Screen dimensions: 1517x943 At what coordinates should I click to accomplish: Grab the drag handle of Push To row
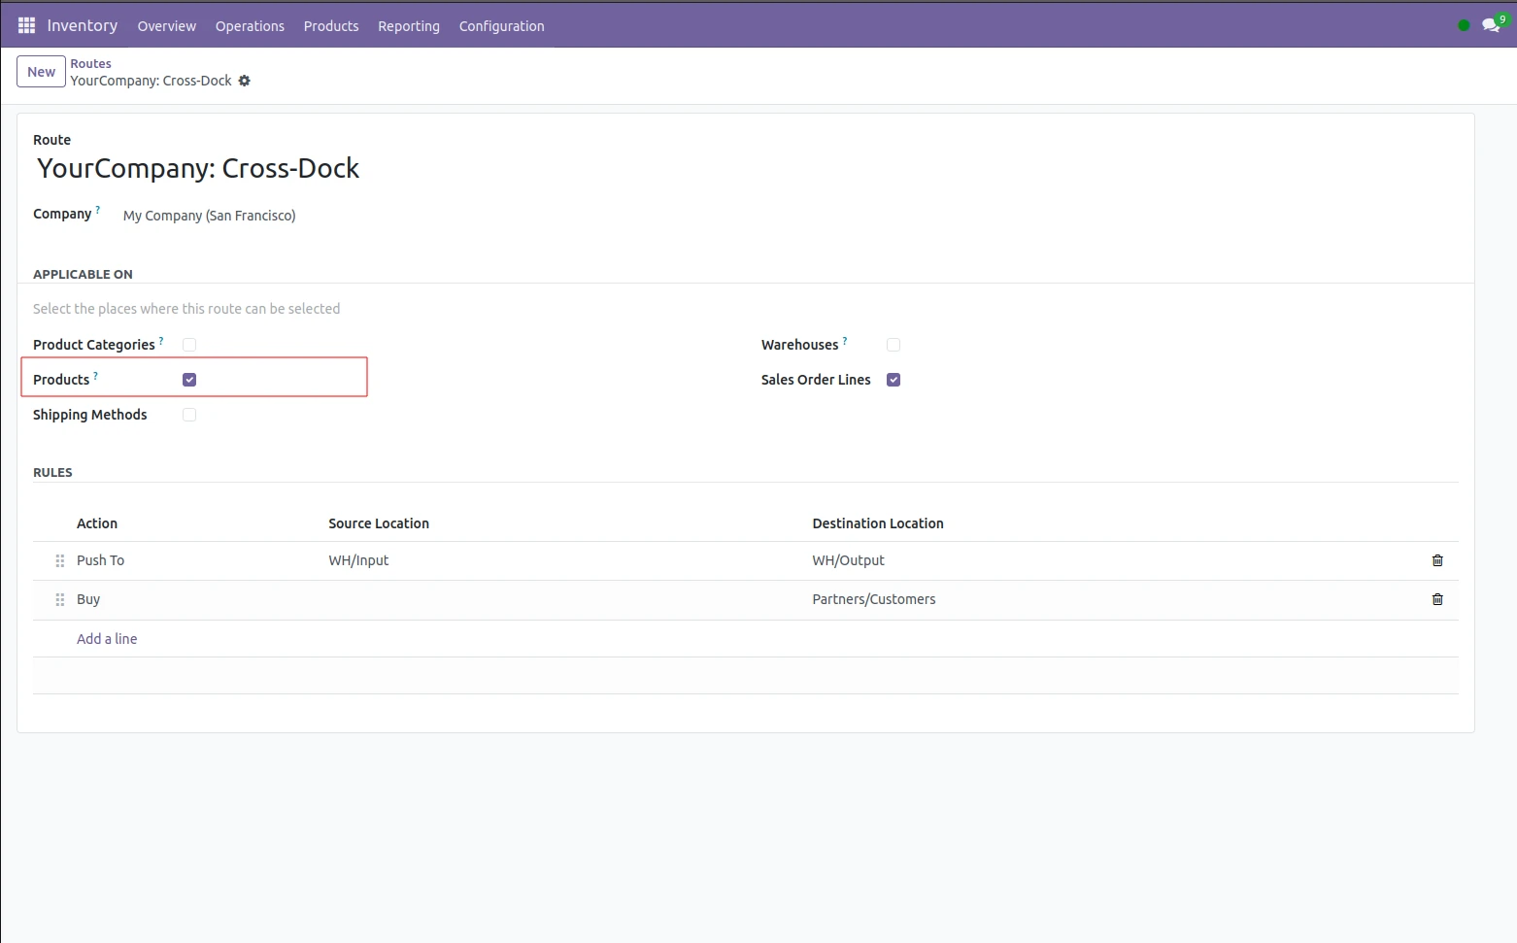[60, 560]
